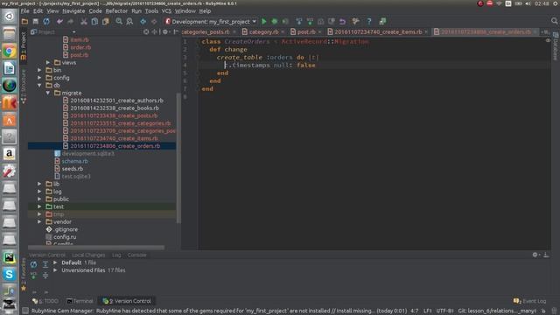Toggle the 1: Project tool window stripe
The image size is (560, 315).
pyautogui.click(x=24, y=46)
